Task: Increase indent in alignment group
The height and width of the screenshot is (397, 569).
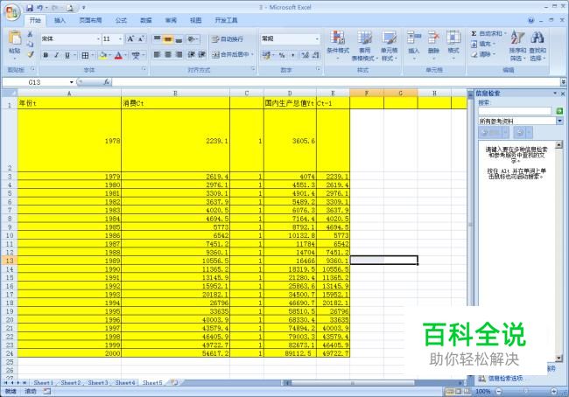Action: pos(201,55)
